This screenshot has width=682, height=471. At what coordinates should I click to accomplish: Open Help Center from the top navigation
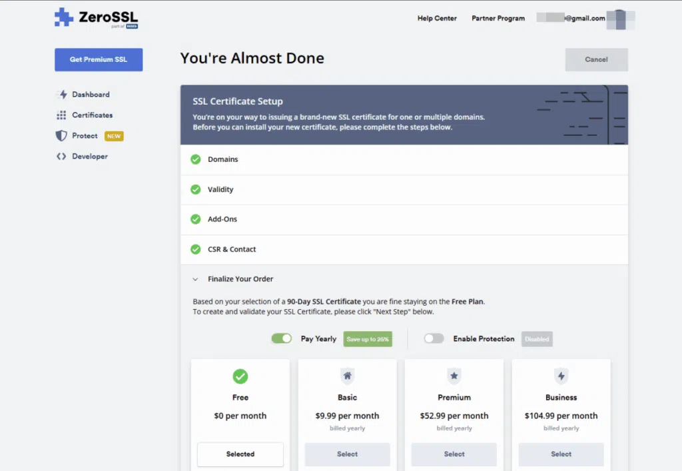[x=437, y=19]
